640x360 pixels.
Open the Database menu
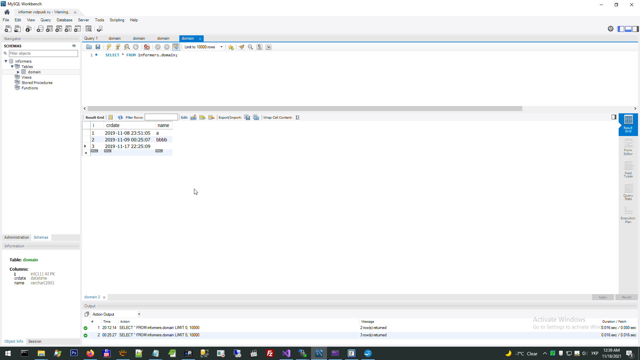click(x=64, y=20)
